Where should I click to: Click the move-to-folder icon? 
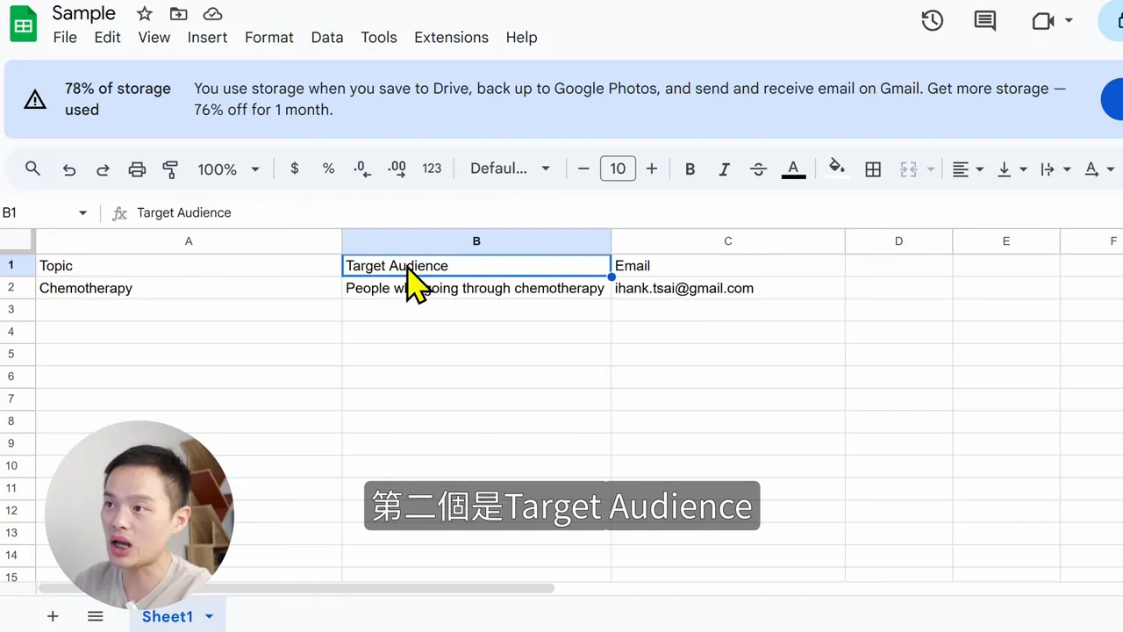coord(178,14)
